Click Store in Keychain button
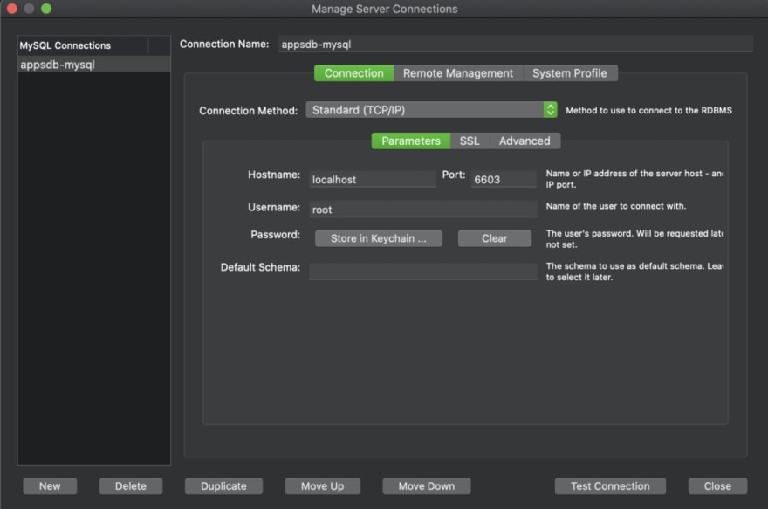The image size is (768, 509). (379, 238)
